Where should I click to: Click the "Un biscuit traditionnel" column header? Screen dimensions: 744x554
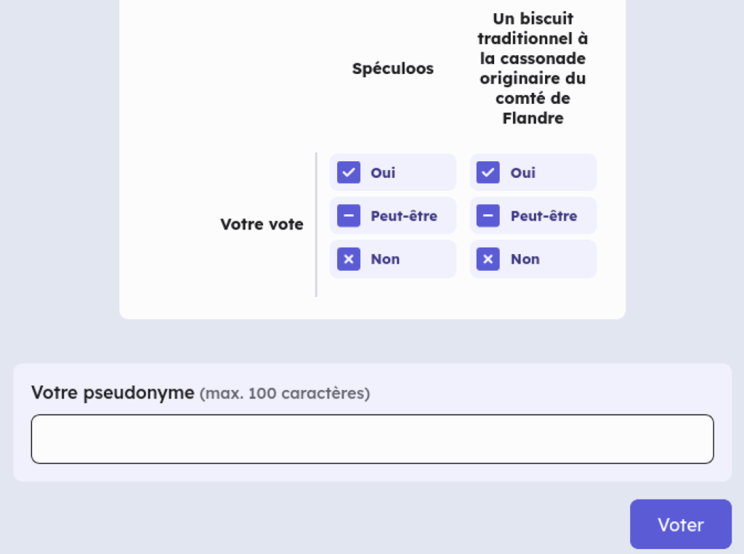[533, 68]
